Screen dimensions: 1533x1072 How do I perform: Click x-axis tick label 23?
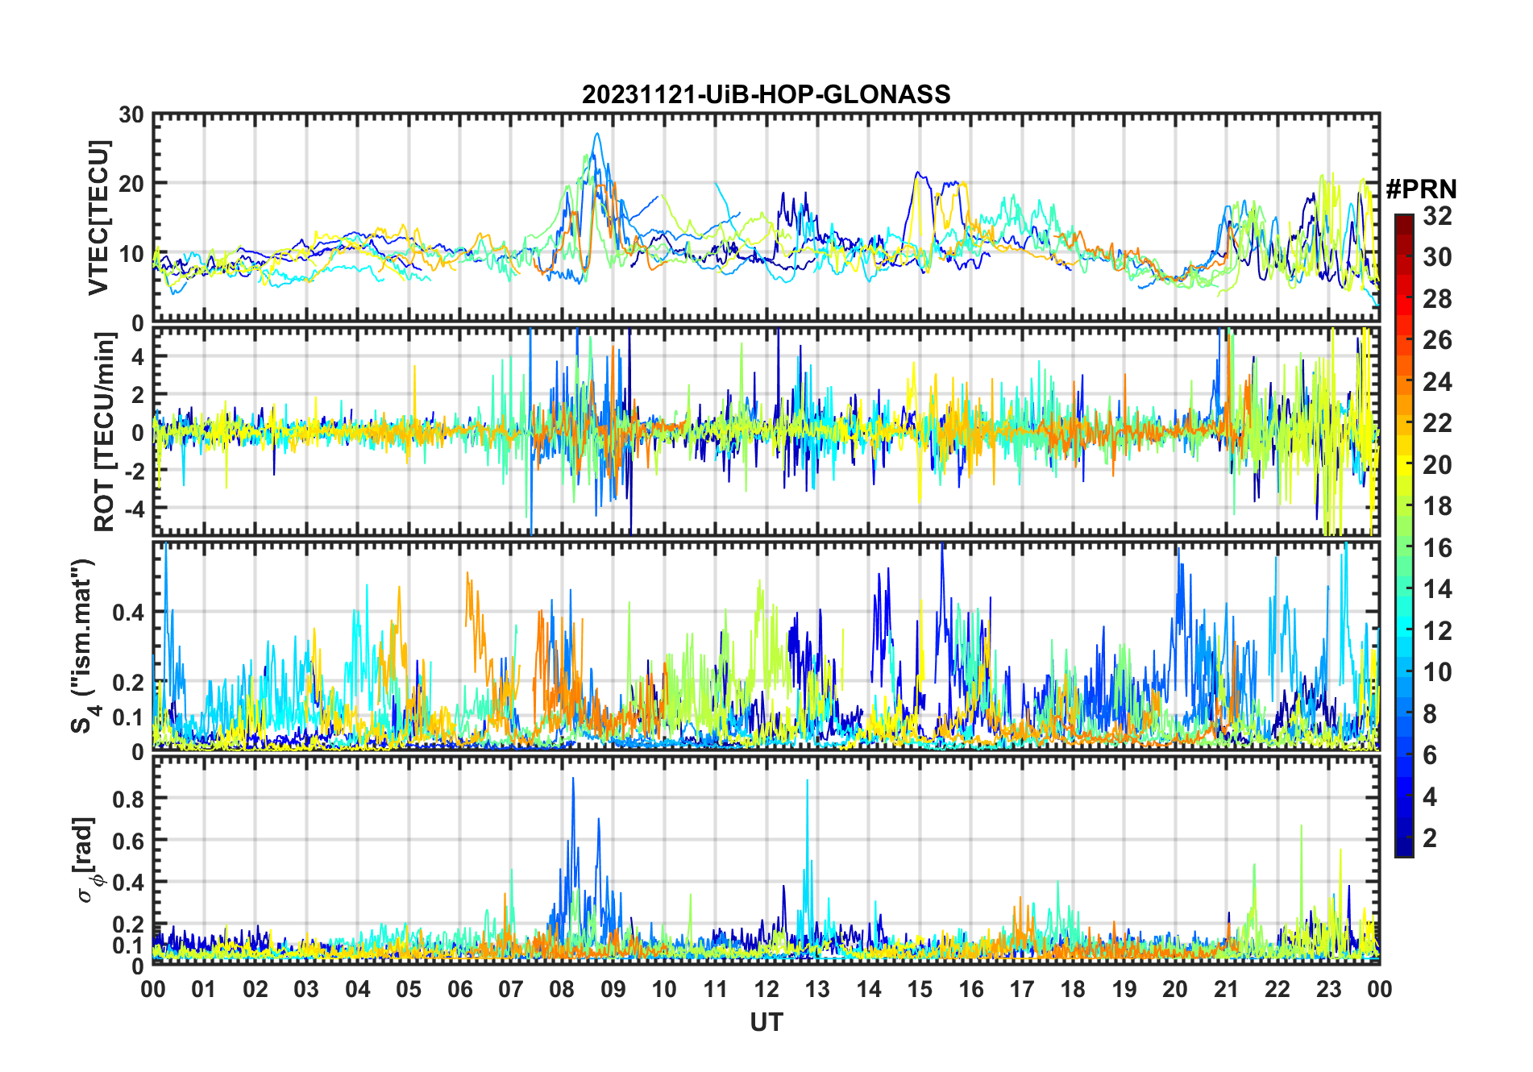1328,989
